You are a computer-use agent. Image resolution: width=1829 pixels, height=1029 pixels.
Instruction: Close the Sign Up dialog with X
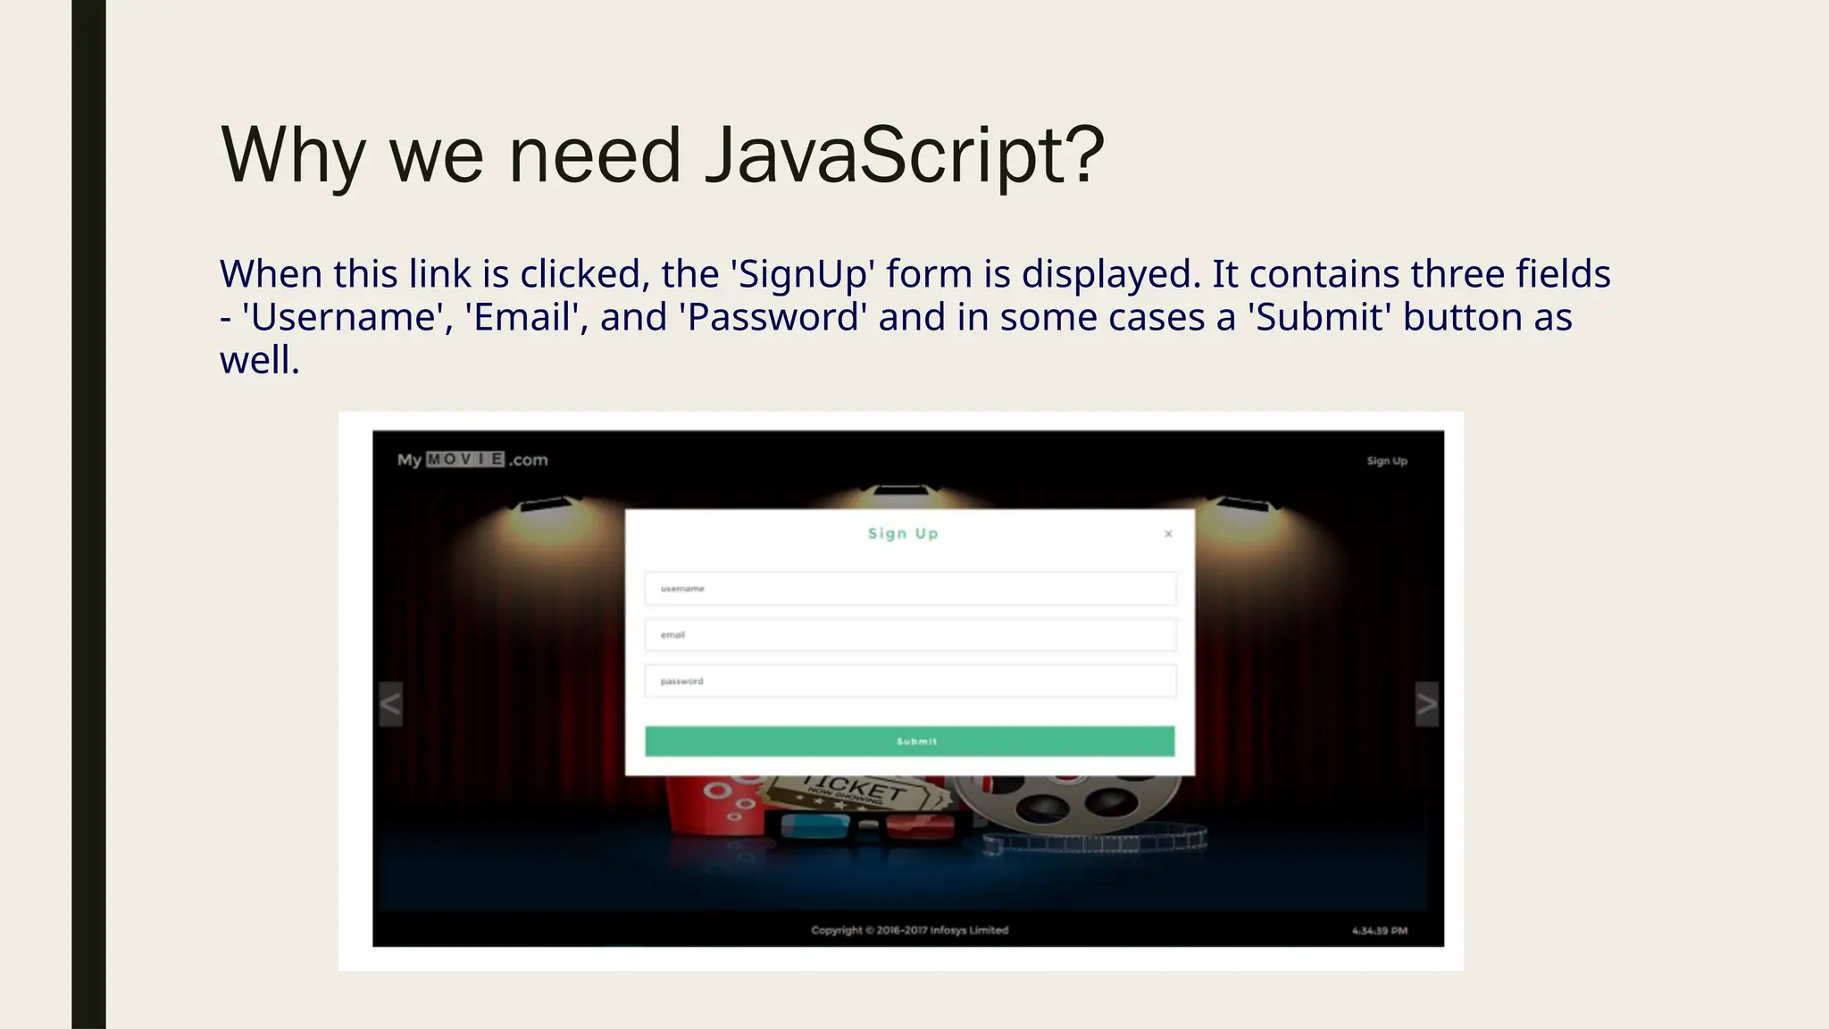pyautogui.click(x=1168, y=534)
